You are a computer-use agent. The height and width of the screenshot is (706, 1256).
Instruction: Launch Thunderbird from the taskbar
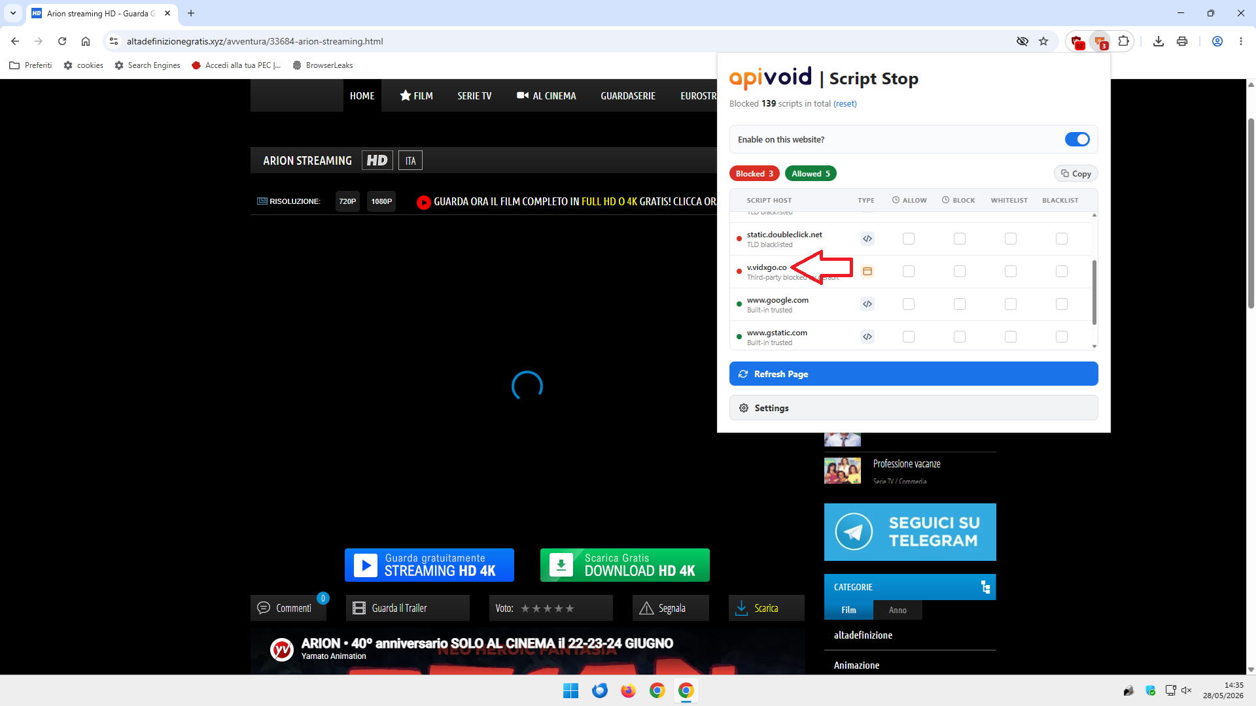[x=600, y=691]
